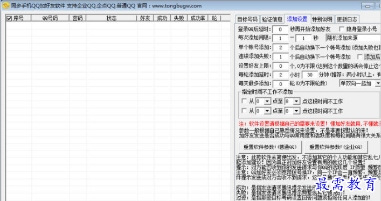The height and width of the screenshot is (201, 381).
Task: Show the 更新日志 tab
Action: (x=347, y=19)
